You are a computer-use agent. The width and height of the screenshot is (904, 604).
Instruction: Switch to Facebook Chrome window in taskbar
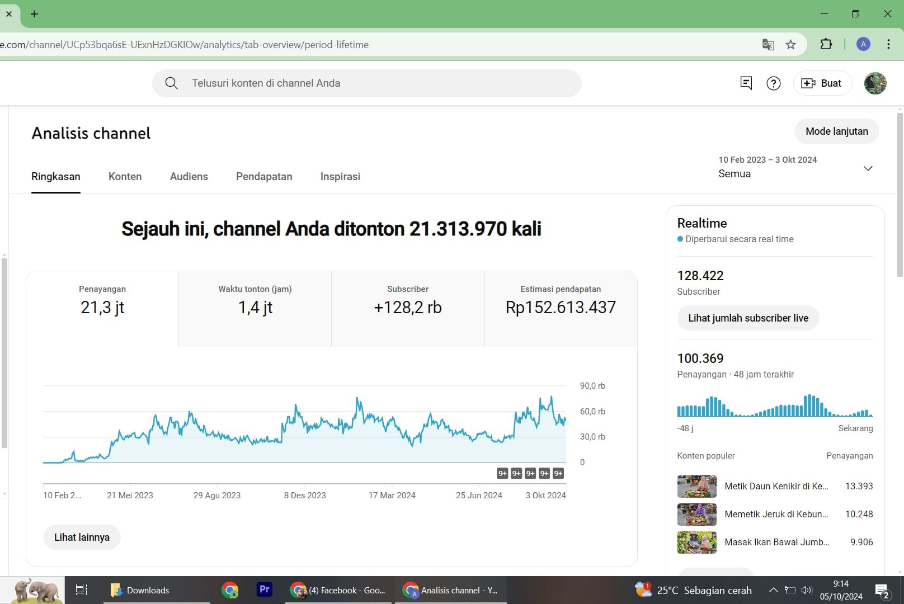[339, 590]
